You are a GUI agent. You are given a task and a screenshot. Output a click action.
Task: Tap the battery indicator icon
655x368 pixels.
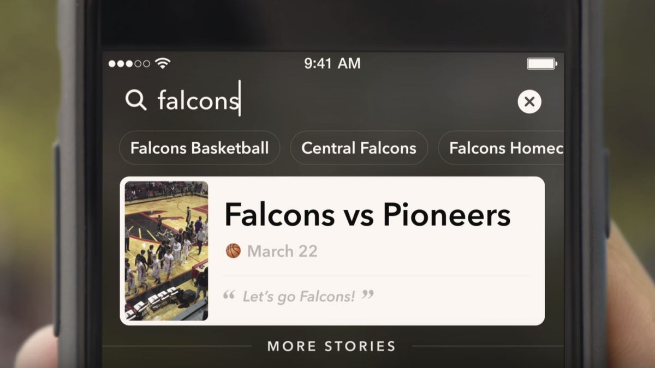coord(541,64)
